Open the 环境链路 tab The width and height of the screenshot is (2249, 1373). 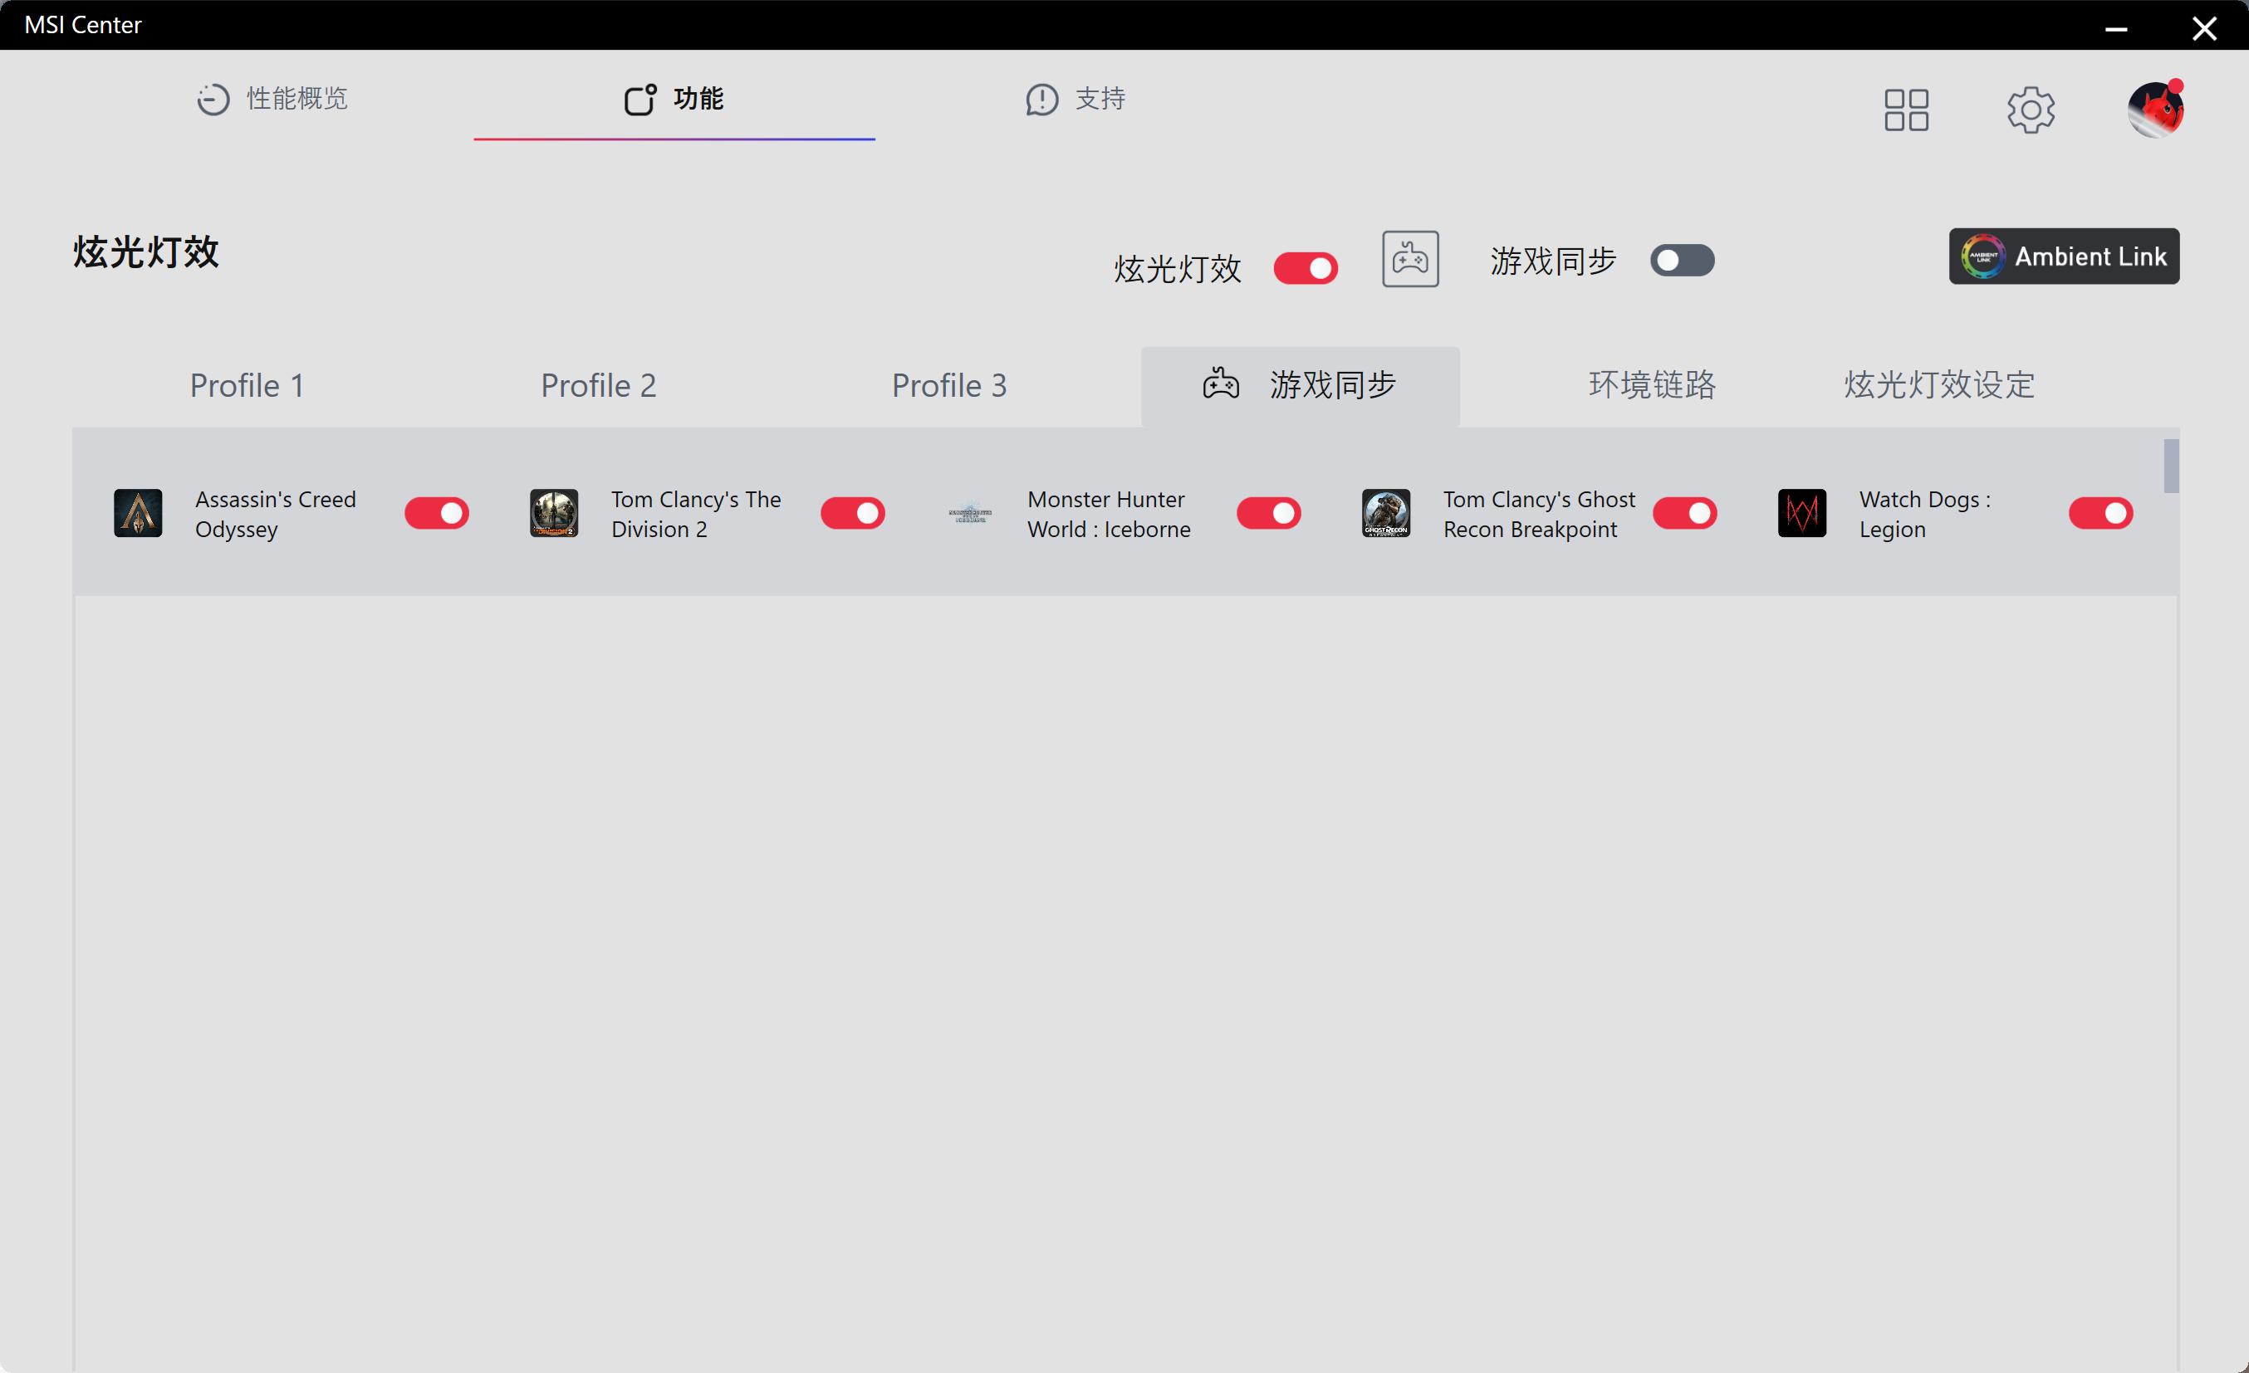click(x=1651, y=386)
